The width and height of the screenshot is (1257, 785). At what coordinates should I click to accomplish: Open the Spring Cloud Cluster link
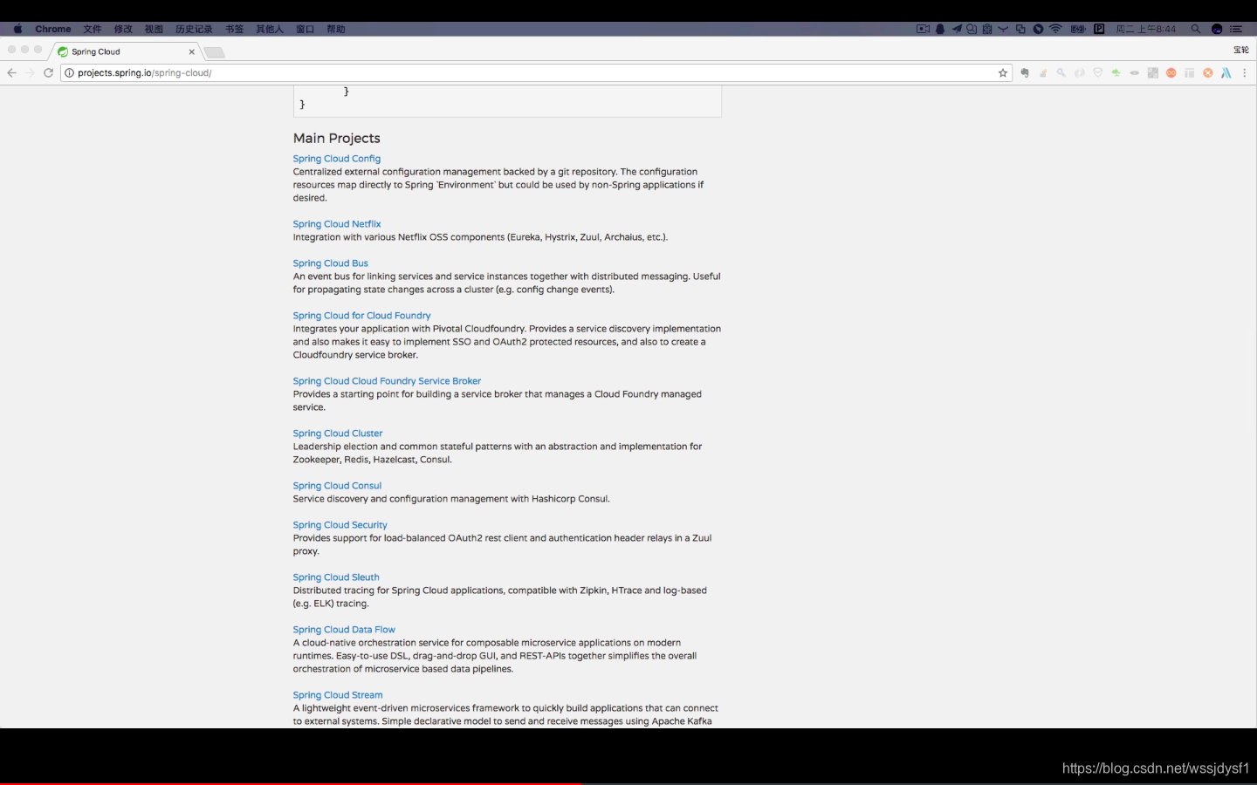(338, 433)
